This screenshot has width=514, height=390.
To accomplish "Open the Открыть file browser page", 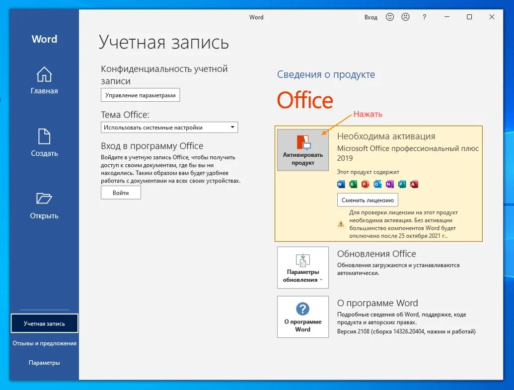I will click(44, 205).
